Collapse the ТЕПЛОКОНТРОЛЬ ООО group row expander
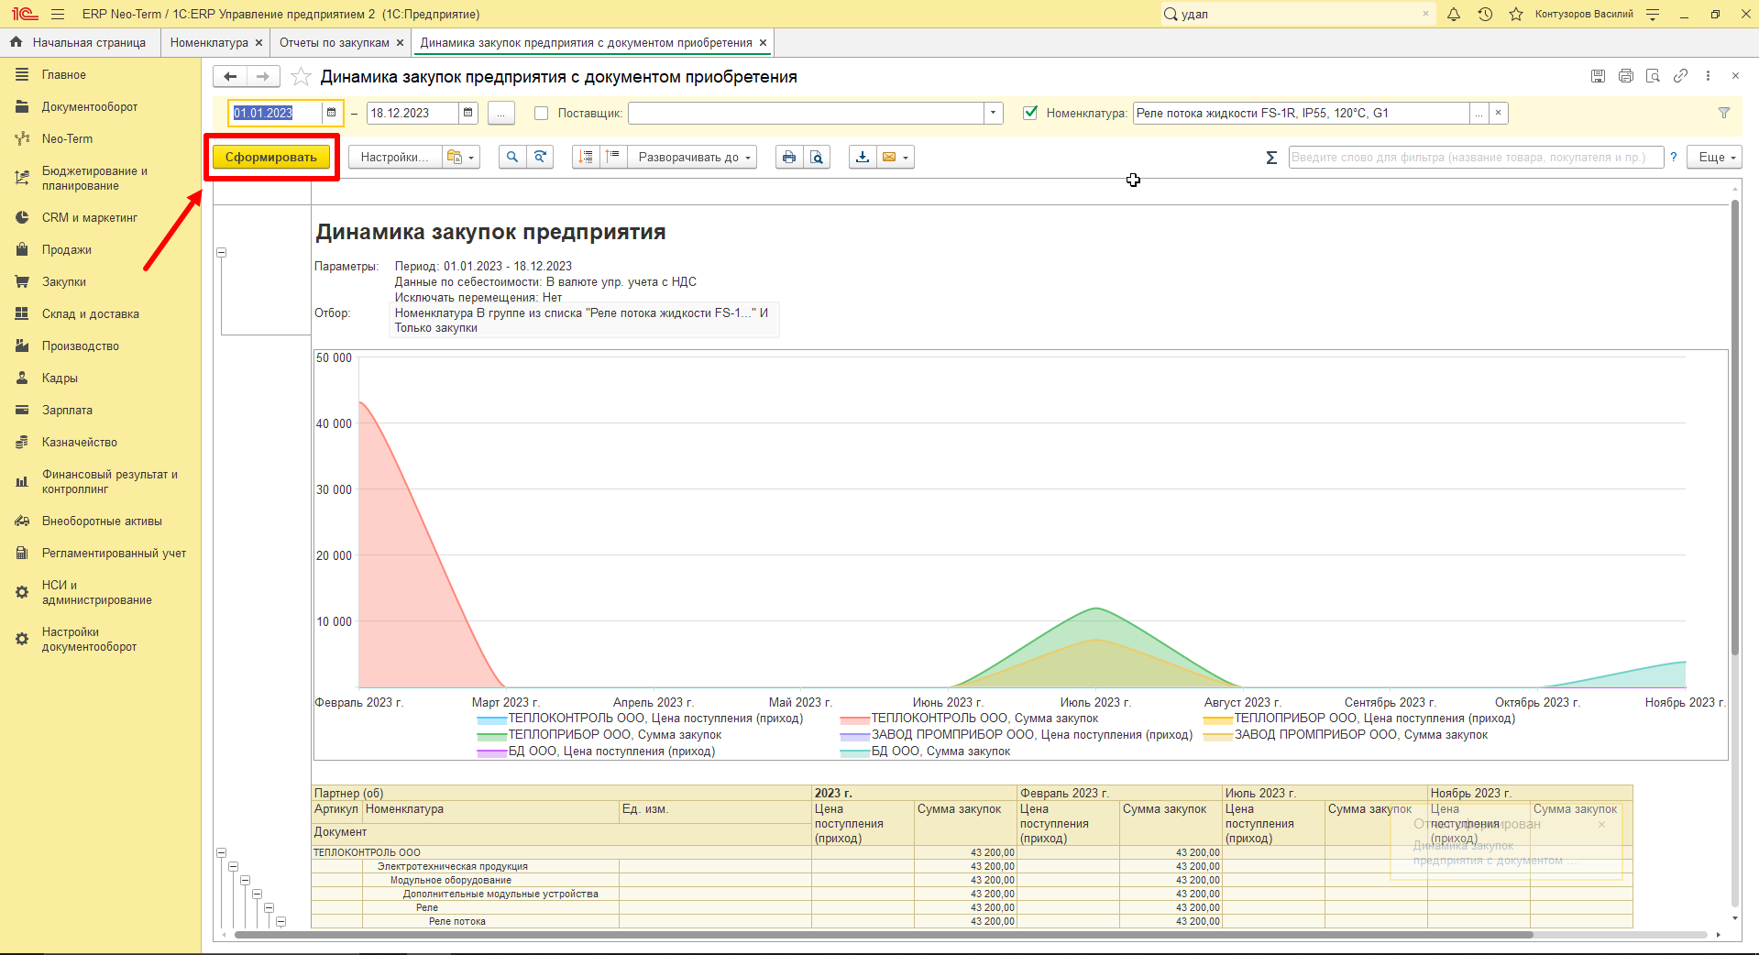1759x955 pixels. coord(221,852)
